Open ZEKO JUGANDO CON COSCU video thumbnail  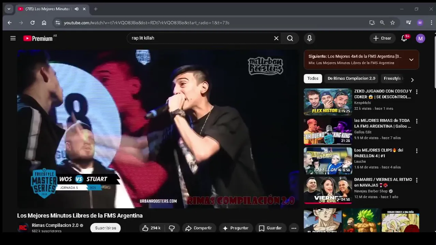(x=328, y=102)
